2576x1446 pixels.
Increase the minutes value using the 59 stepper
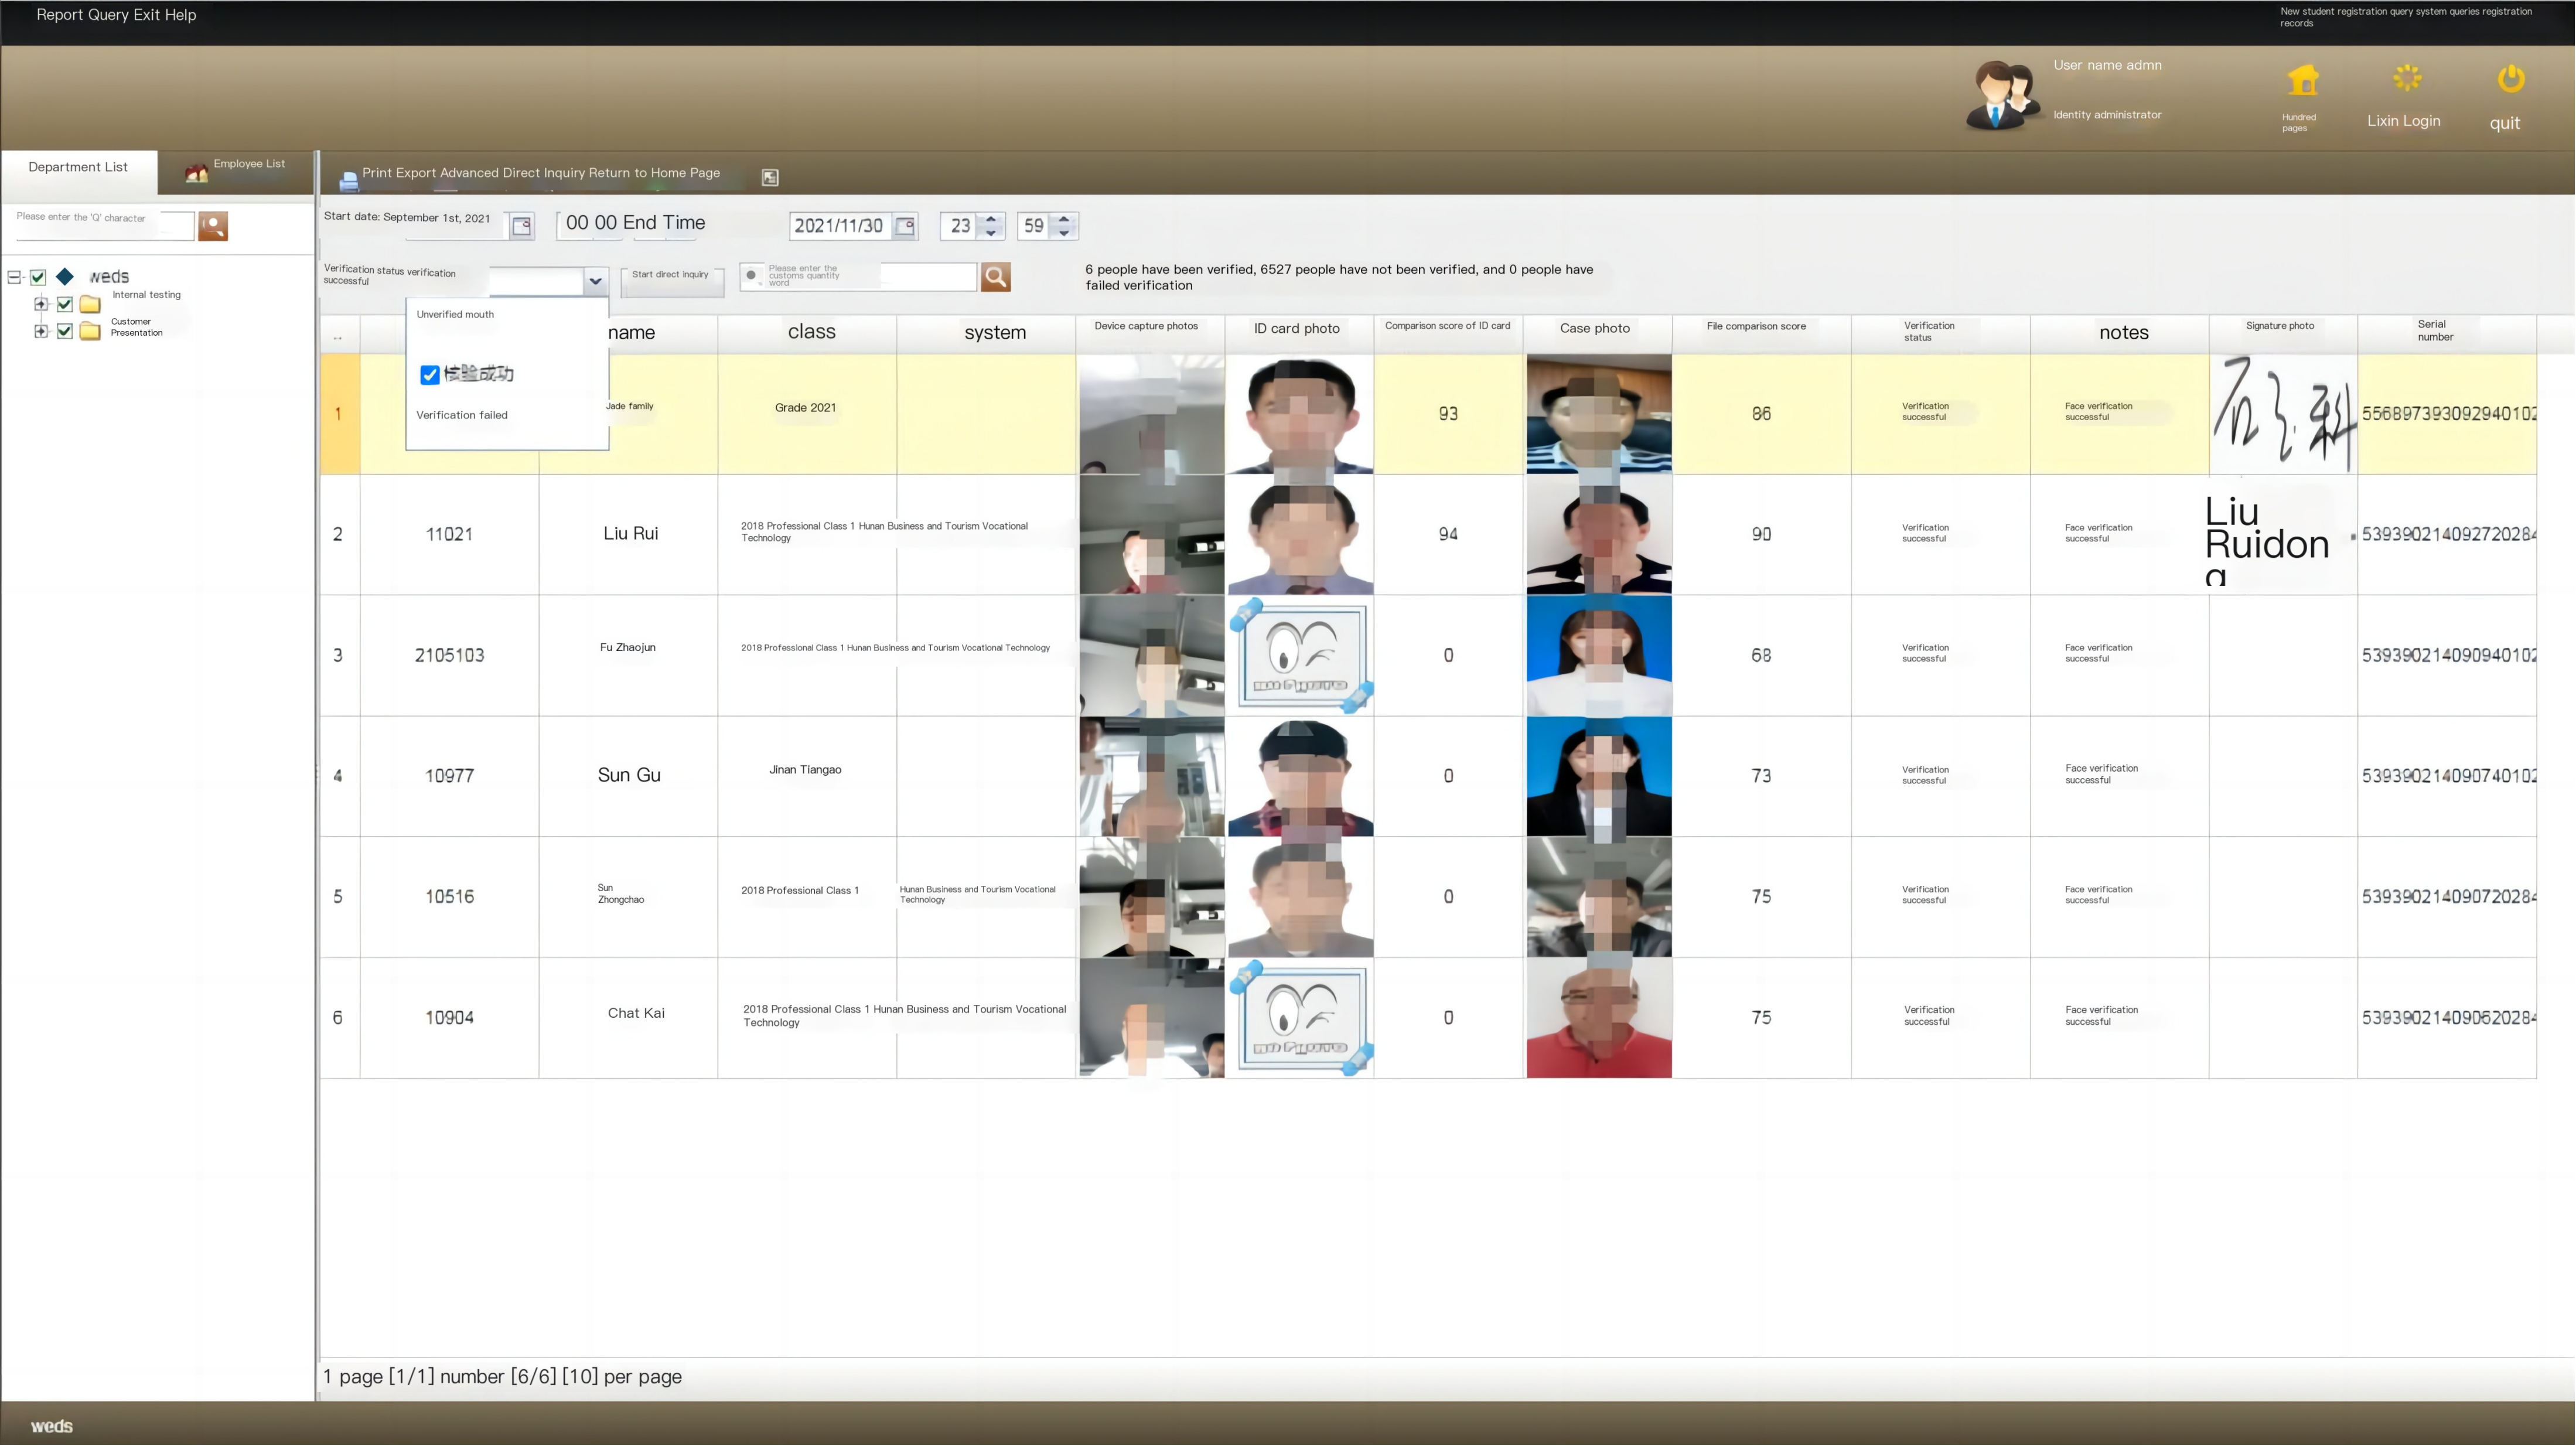1064,220
